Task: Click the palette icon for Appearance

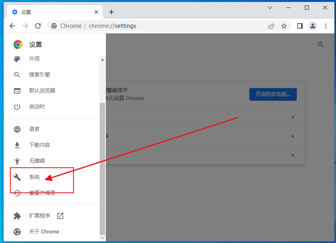Action: coord(17,59)
